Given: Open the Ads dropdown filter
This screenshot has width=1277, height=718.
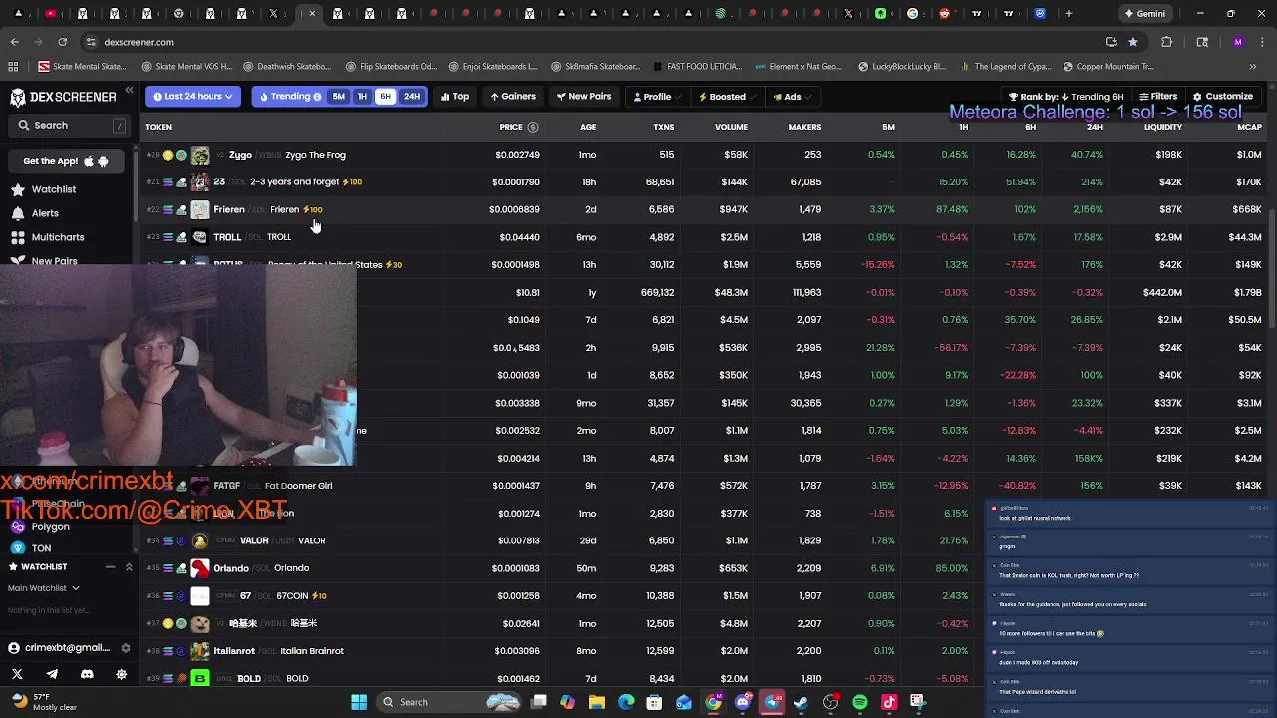Looking at the screenshot, I should pyautogui.click(x=792, y=97).
